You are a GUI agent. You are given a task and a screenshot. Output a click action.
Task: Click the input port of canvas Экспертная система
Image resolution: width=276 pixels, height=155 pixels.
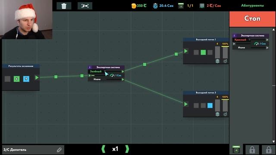[x=90, y=76]
